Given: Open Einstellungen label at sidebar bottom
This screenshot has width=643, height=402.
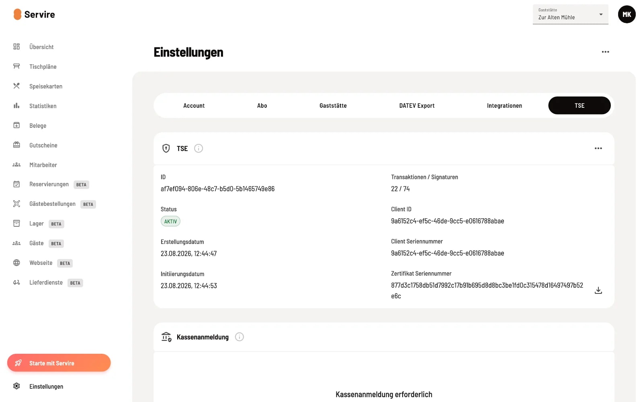Looking at the screenshot, I should click(x=46, y=386).
